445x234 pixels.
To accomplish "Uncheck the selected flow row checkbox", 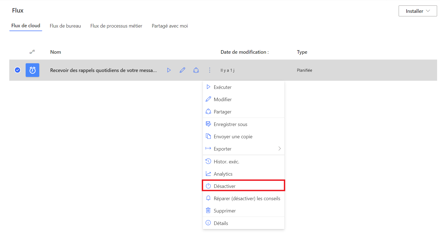I will point(17,70).
